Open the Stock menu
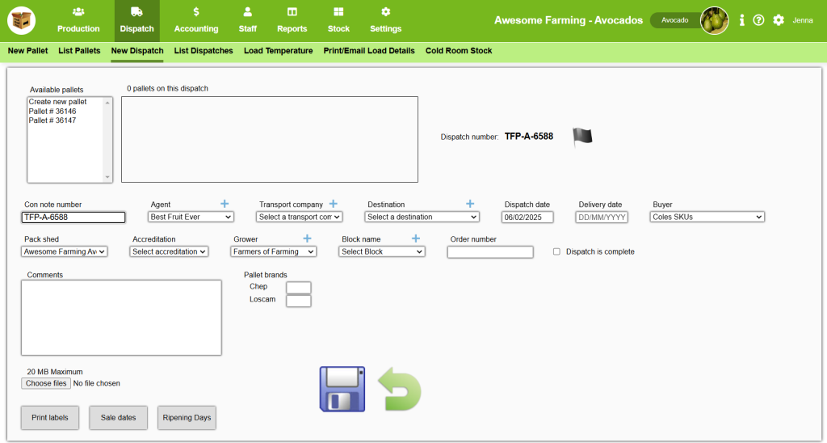This screenshot has width=827, height=443. [x=338, y=21]
